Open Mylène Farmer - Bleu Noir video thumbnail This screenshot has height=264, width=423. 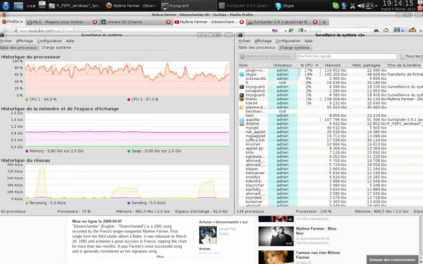275,236
